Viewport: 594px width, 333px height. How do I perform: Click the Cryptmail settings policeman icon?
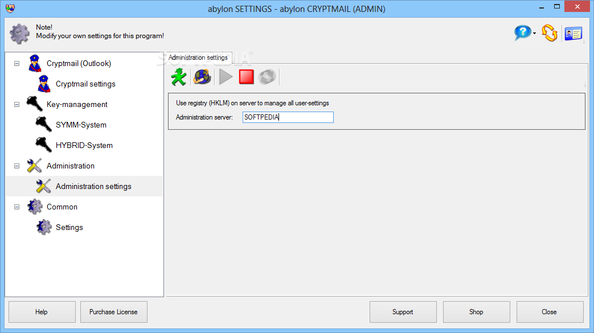tap(44, 84)
